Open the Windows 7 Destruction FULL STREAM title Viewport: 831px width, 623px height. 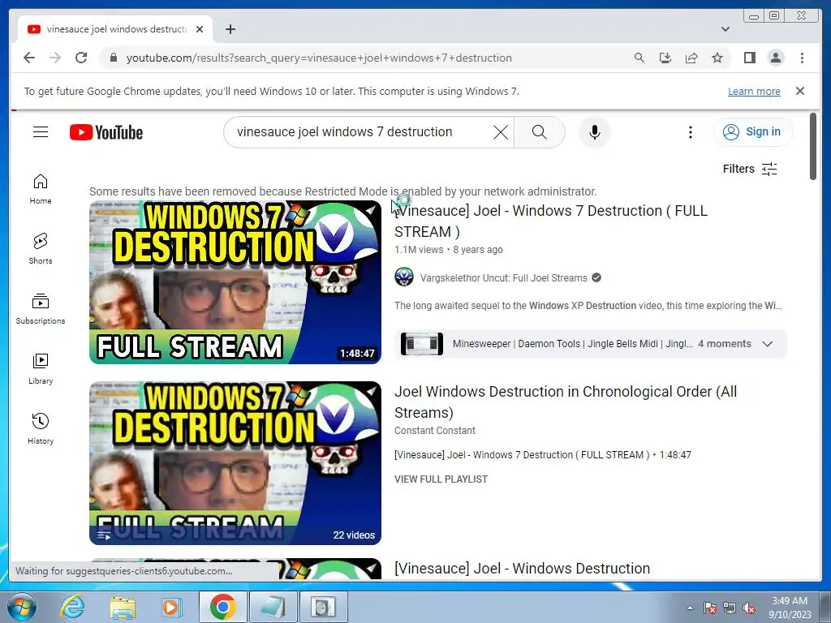click(x=551, y=221)
